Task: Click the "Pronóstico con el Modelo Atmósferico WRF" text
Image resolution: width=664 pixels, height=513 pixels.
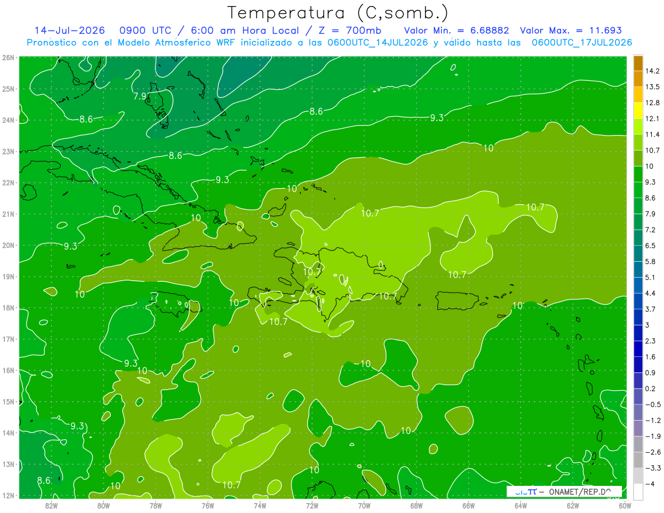Action: tap(132, 43)
